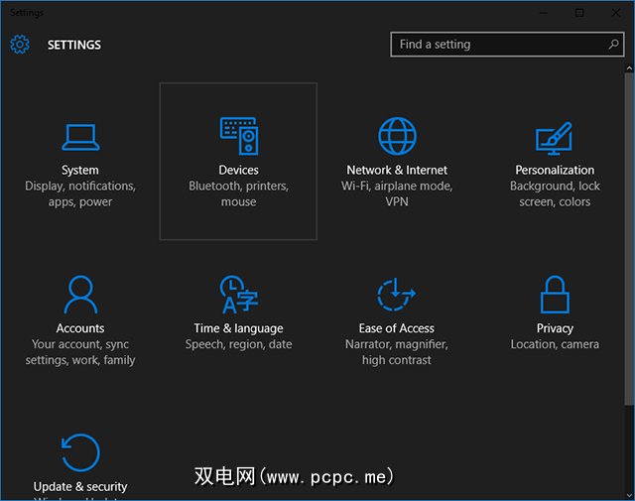The height and width of the screenshot is (501, 635).
Task: Open the Ease of Access icon
Action: coord(397,295)
